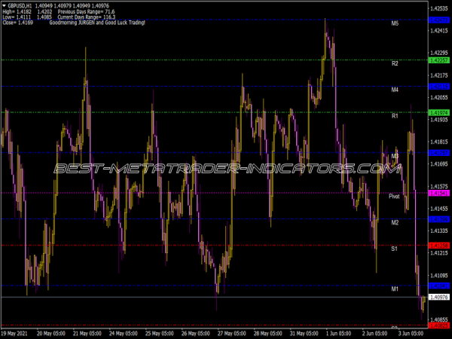Click the 1.41335 price axis value
452x339 pixels.
pyautogui.click(x=439, y=231)
